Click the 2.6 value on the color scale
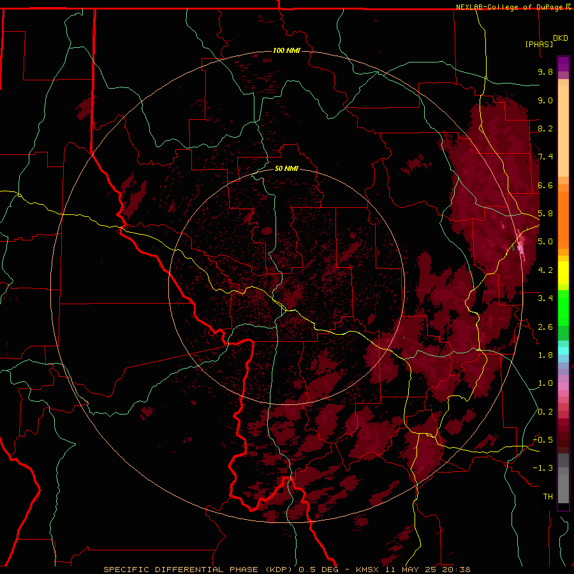This screenshot has height=574, width=574. [x=545, y=327]
